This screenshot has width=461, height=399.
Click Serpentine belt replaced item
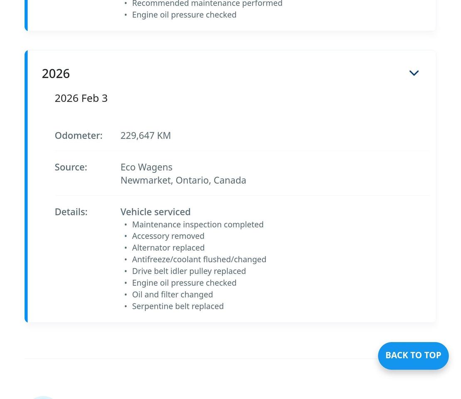(x=177, y=306)
